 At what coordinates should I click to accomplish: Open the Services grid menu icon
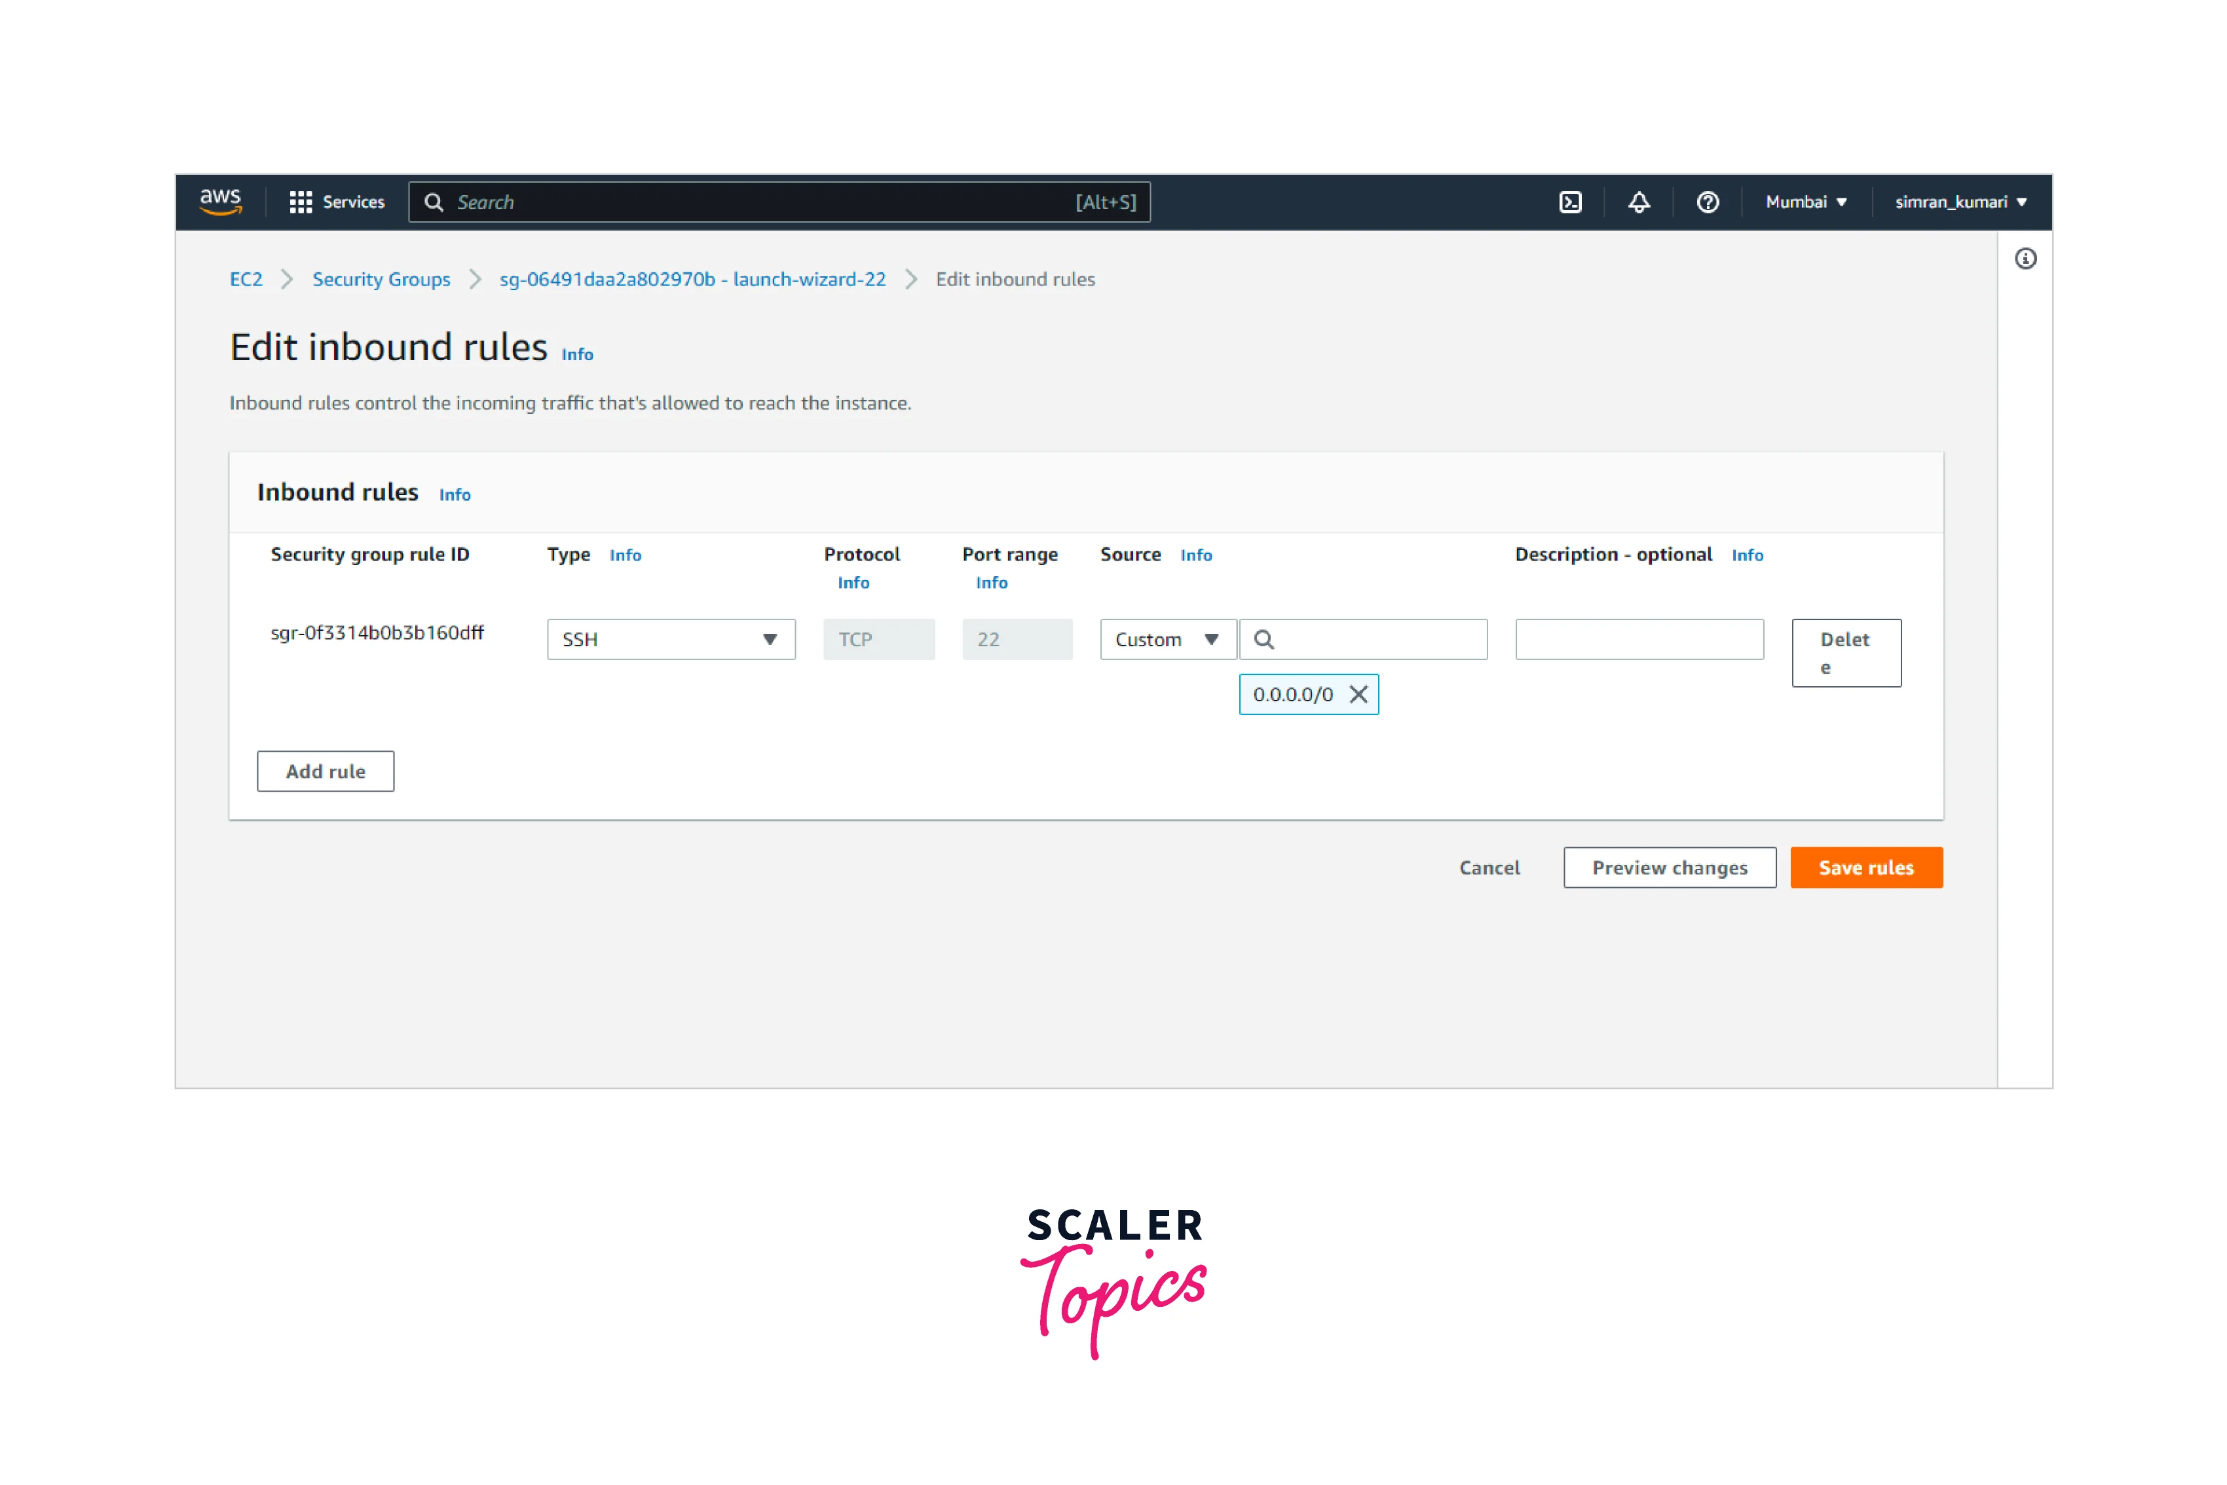coord(300,202)
